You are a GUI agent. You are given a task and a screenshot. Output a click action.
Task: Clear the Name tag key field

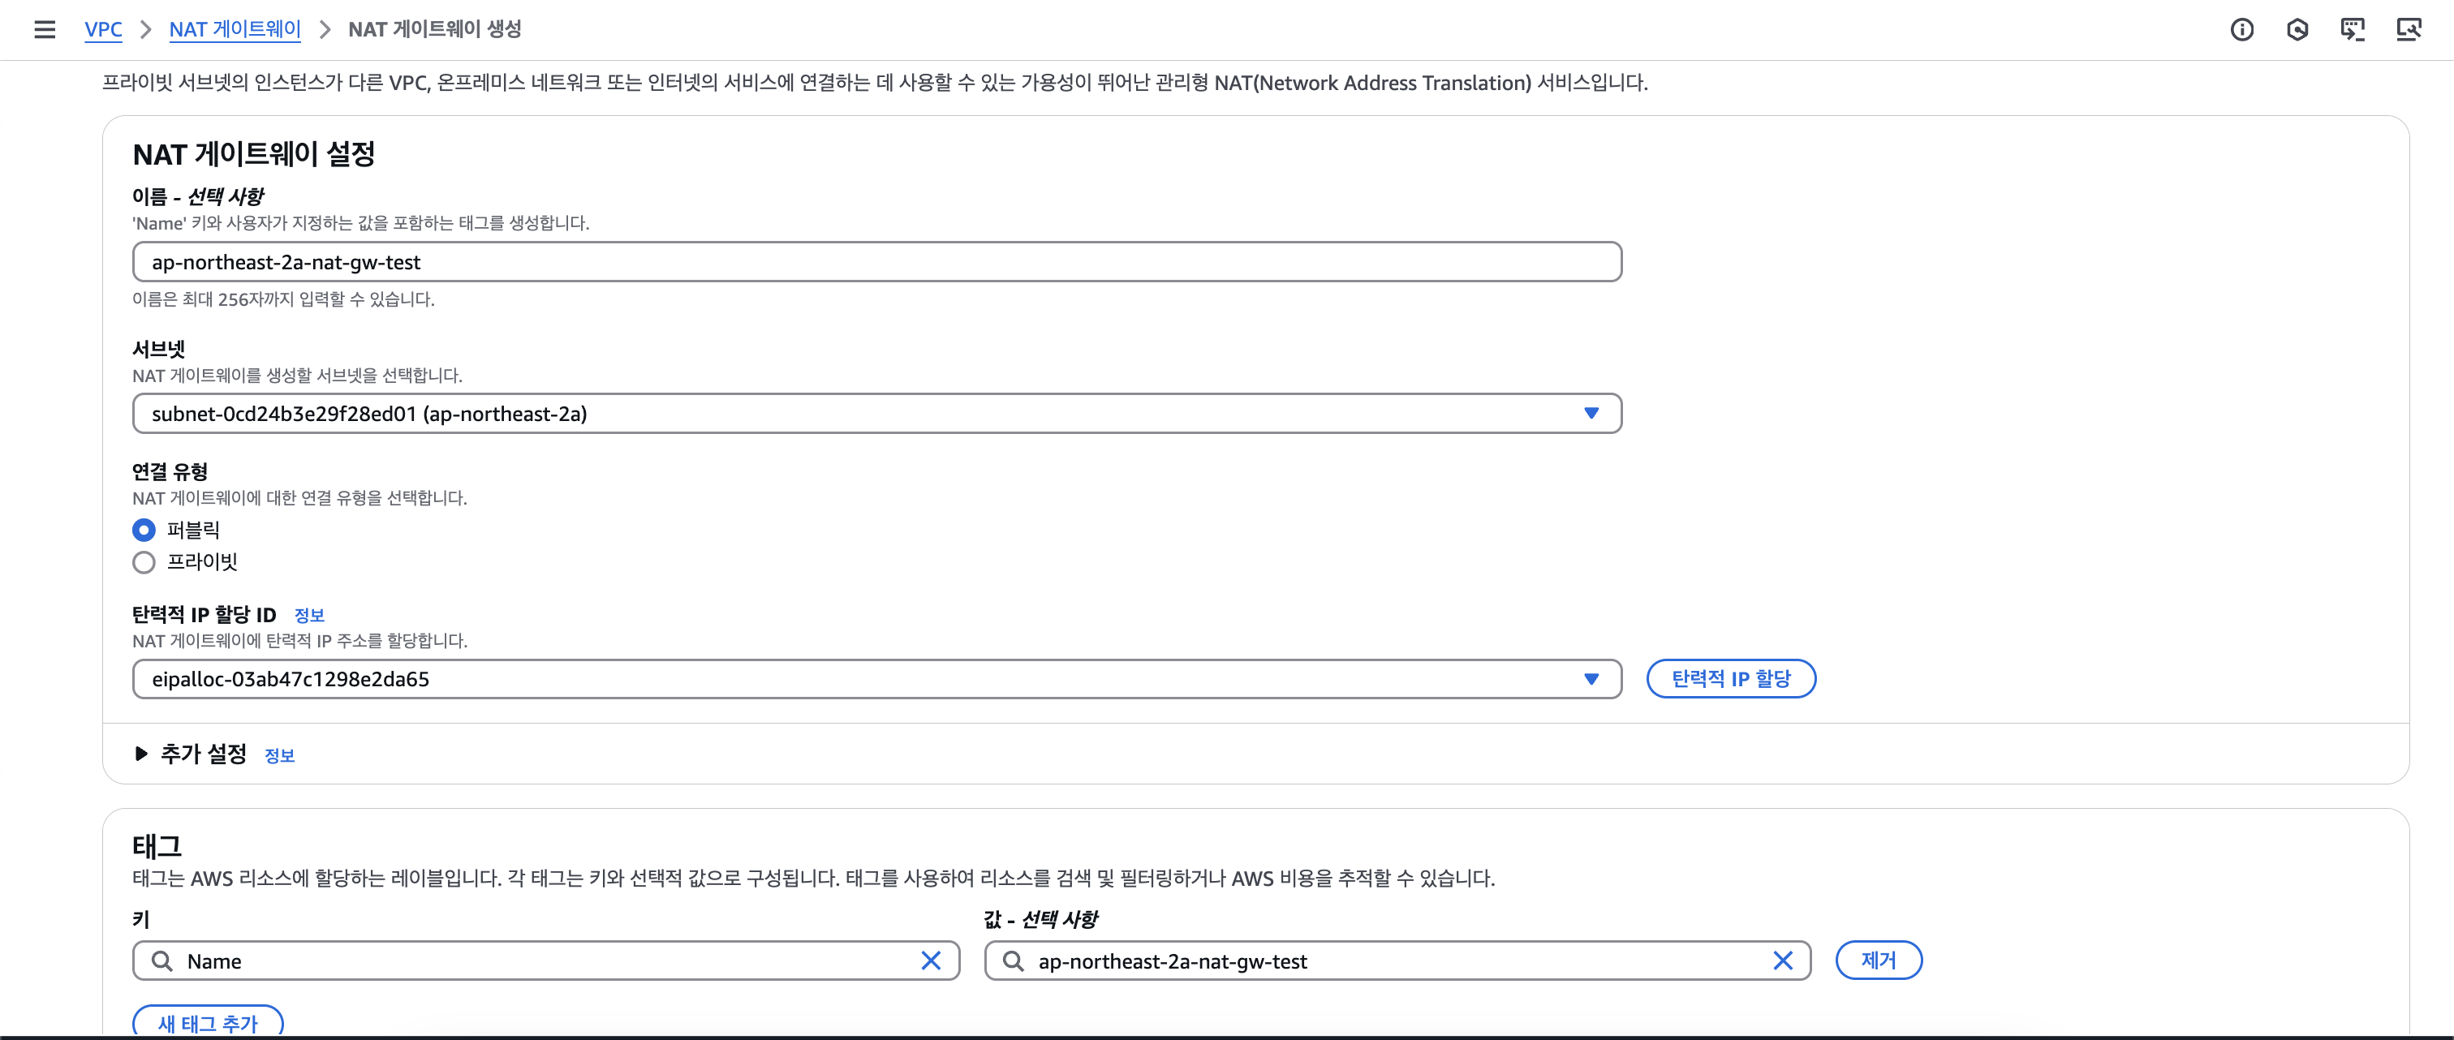(931, 960)
